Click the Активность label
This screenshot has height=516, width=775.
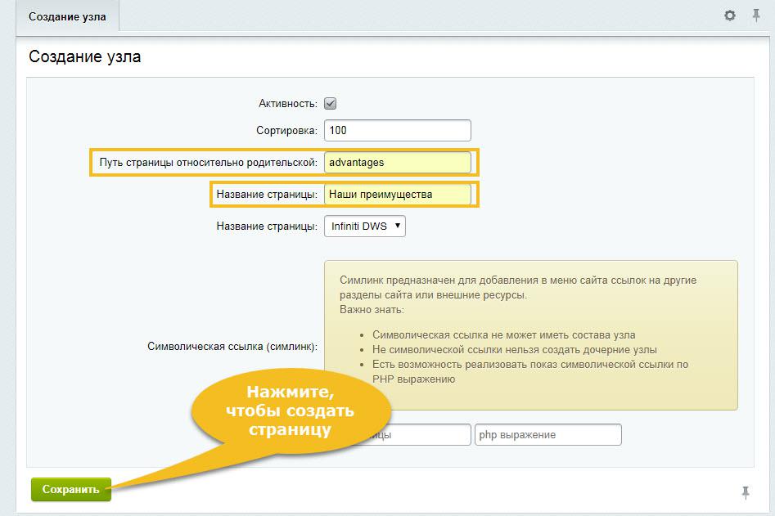click(x=288, y=103)
